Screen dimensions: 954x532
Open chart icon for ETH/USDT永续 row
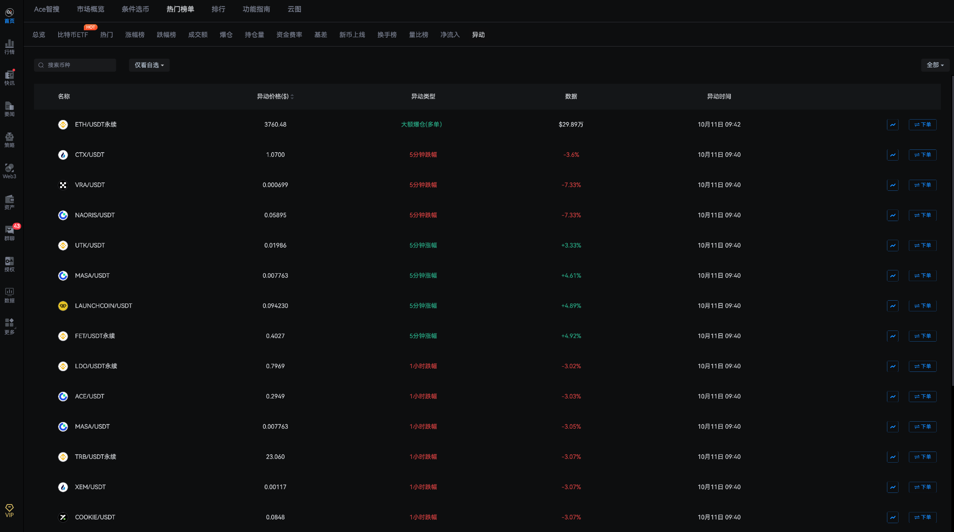pos(893,125)
